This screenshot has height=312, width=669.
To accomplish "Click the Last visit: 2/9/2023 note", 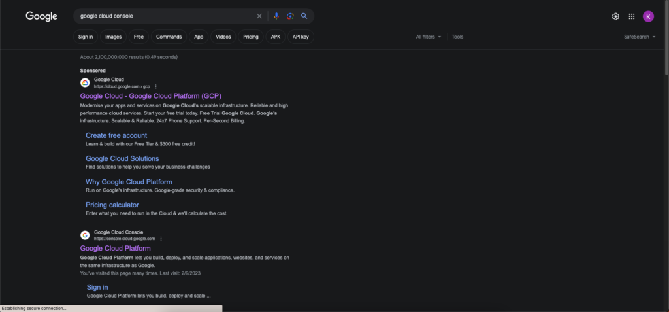I will 180,273.
